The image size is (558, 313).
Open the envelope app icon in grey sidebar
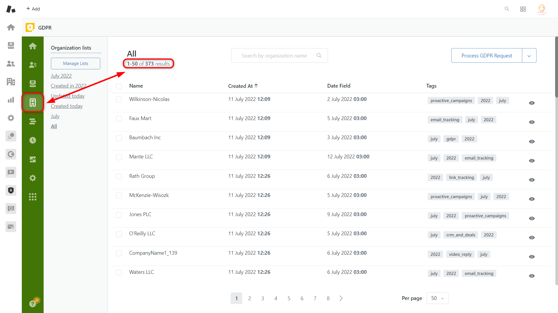point(11,227)
